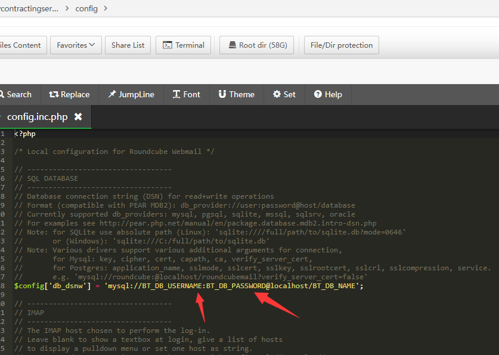The width and height of the screenshot is (499, 355).
Task: Close the config.inc.php tab
Action: click(78, 117)
